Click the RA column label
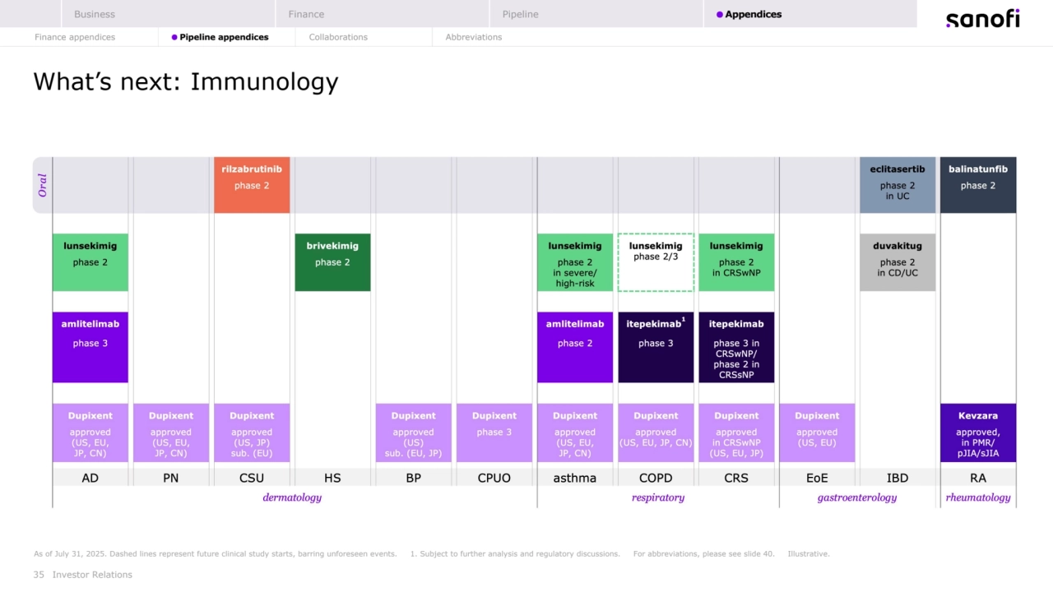This screenshot has height=592, width=1053. pos(978,478)
